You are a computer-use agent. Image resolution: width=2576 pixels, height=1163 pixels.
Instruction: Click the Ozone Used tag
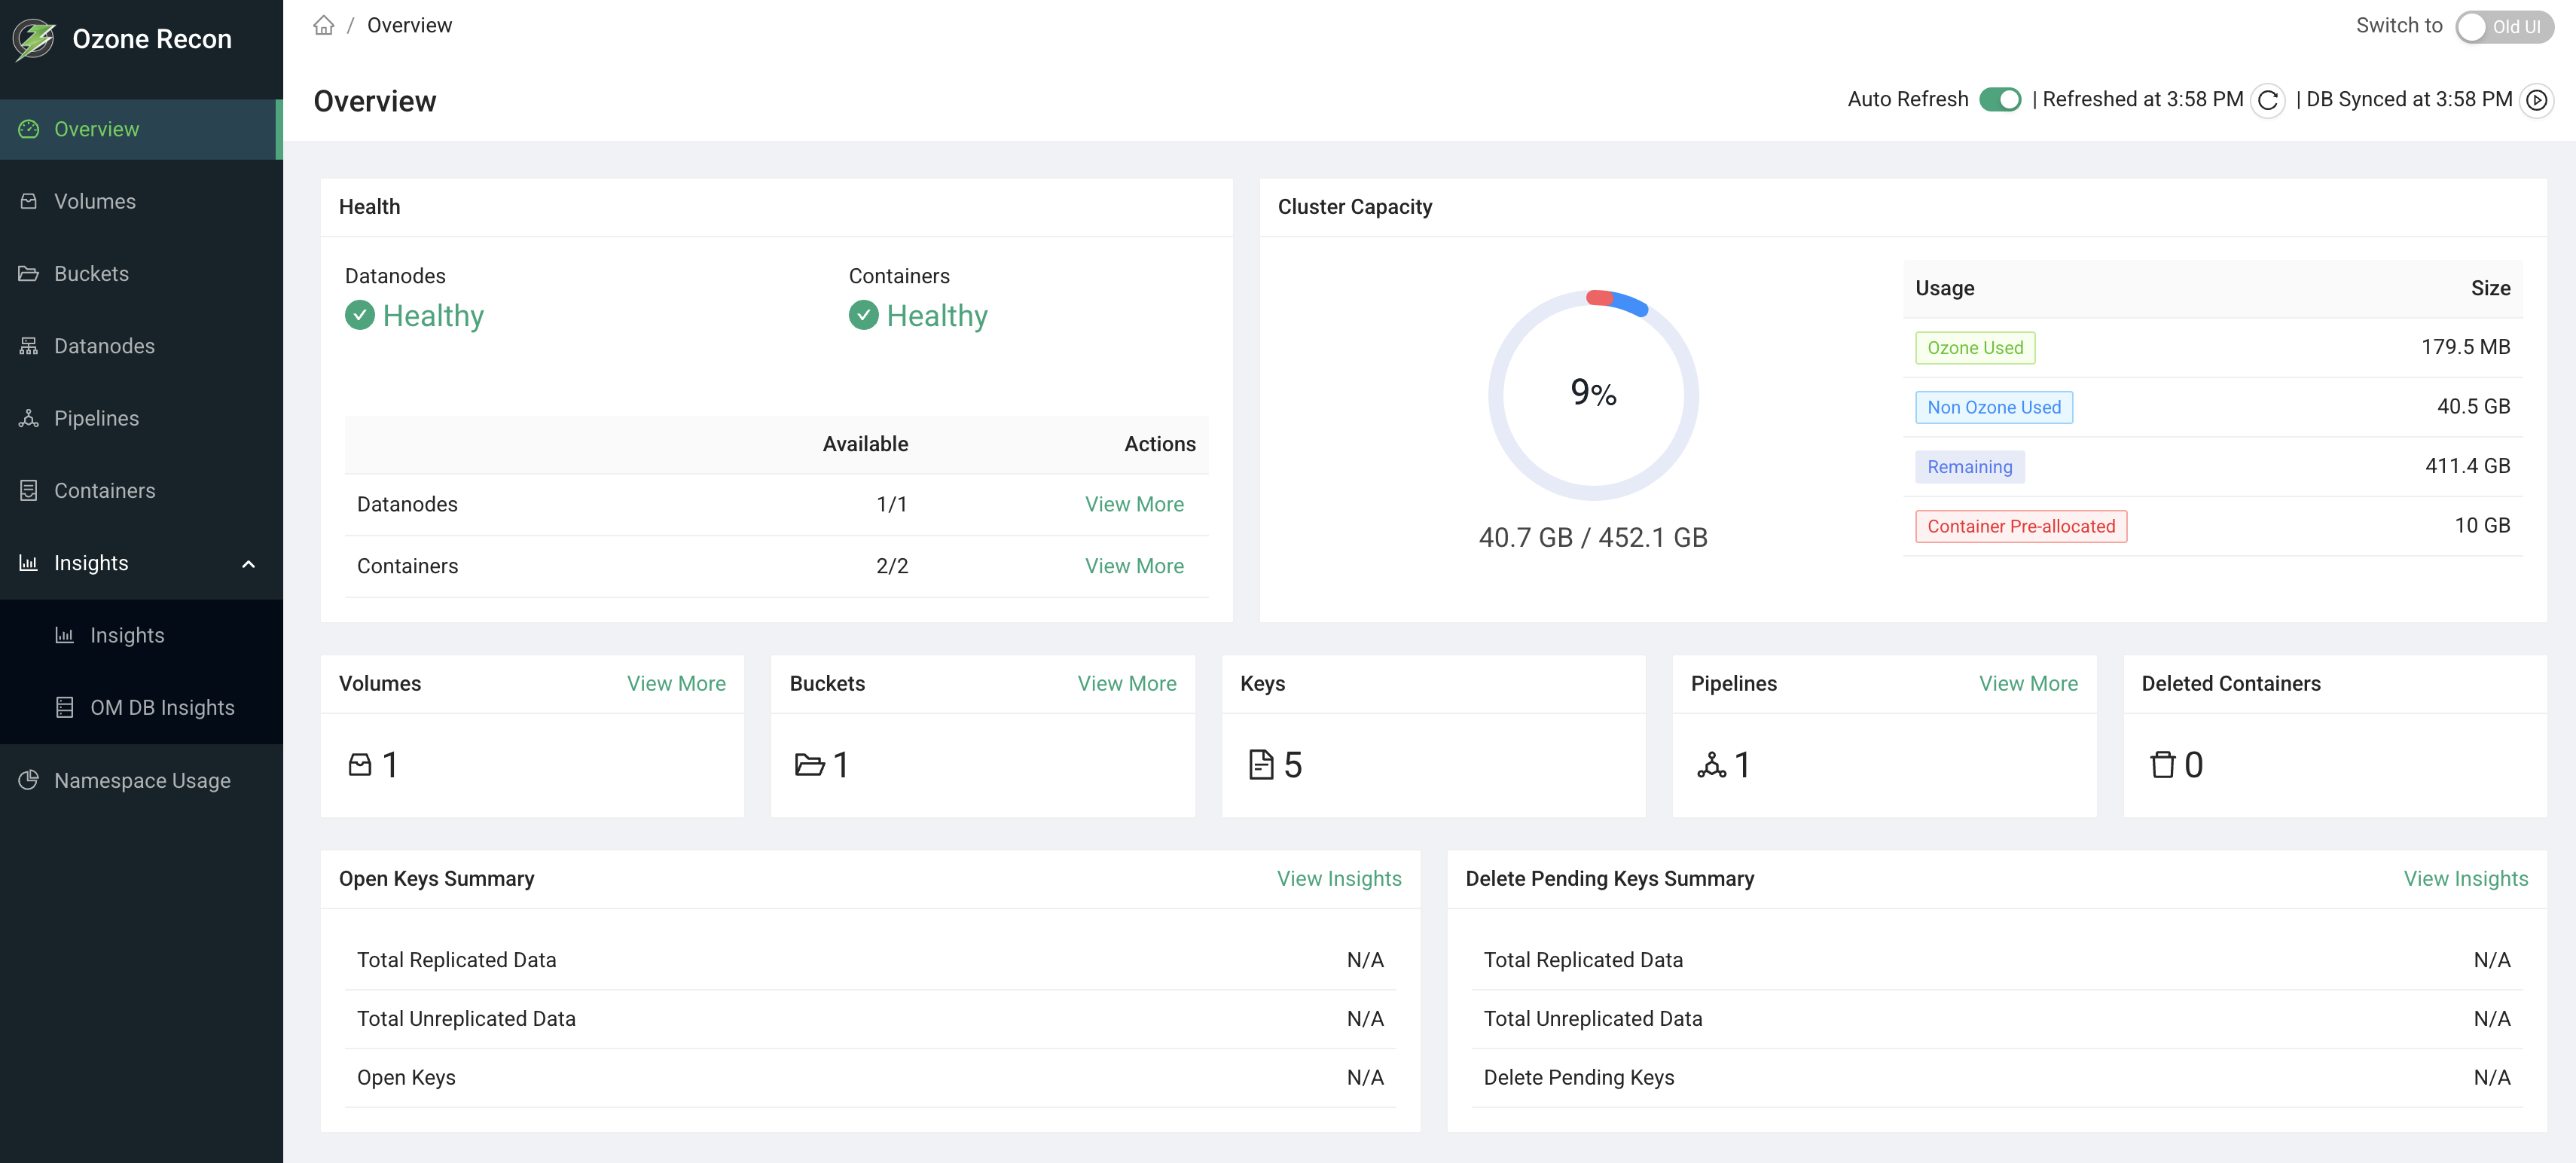pos(1975,348)
